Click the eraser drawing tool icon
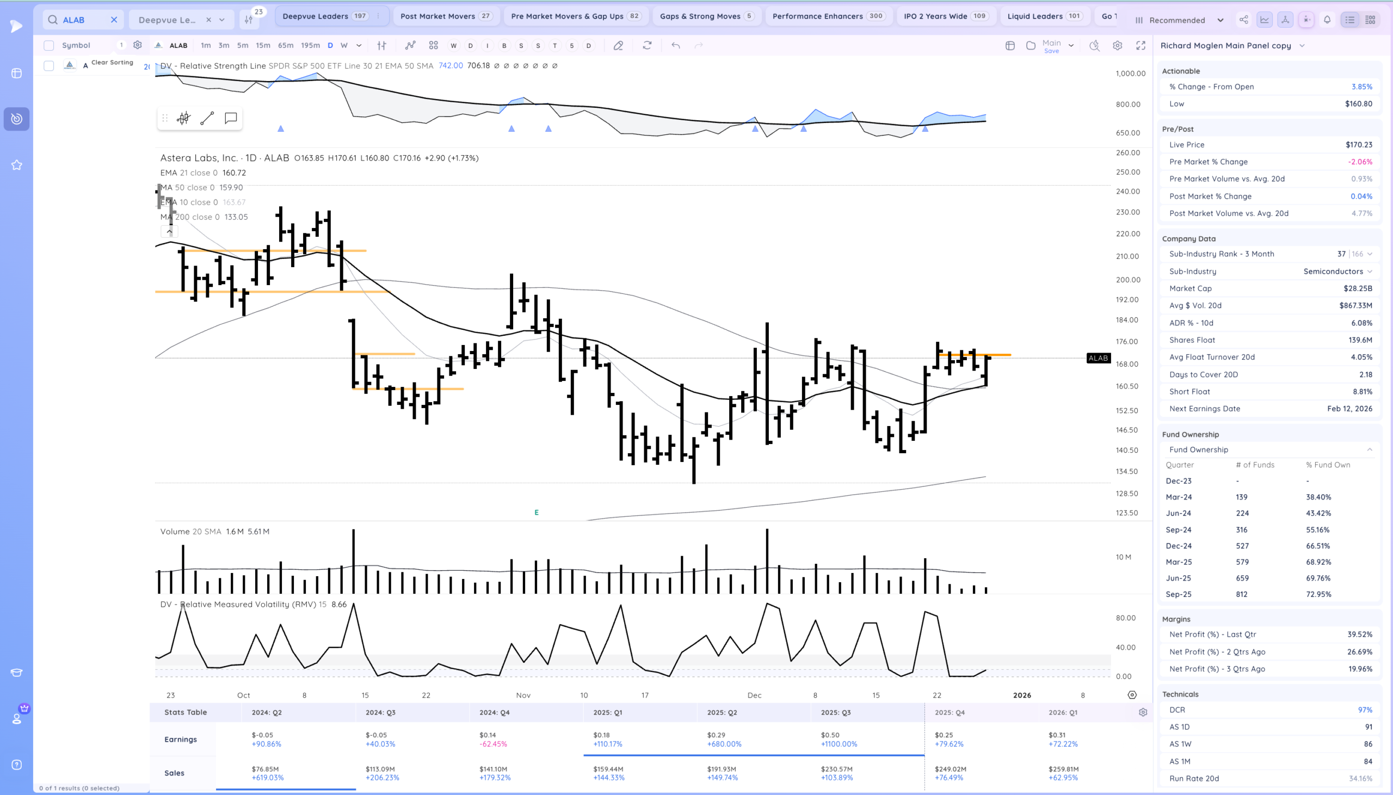 618,45
